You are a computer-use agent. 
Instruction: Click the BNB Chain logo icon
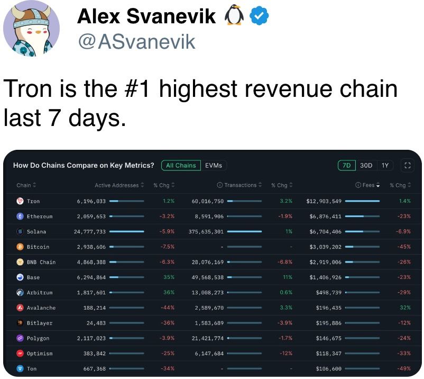point(20,262)
